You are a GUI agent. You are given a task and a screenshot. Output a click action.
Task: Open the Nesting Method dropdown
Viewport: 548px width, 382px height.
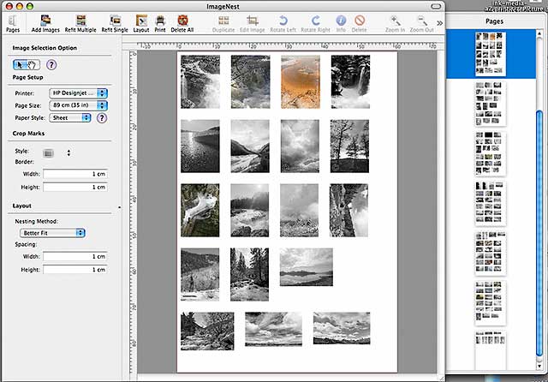click(x=52, y=233)
